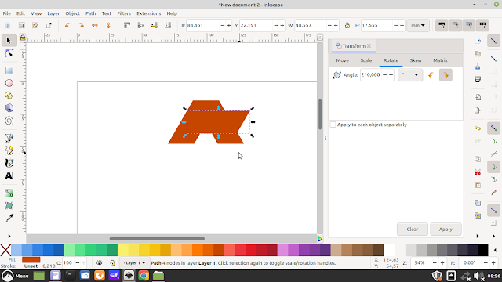Decrease the zoom percentage
502x282 pixels.
click(x=435, y=263)
